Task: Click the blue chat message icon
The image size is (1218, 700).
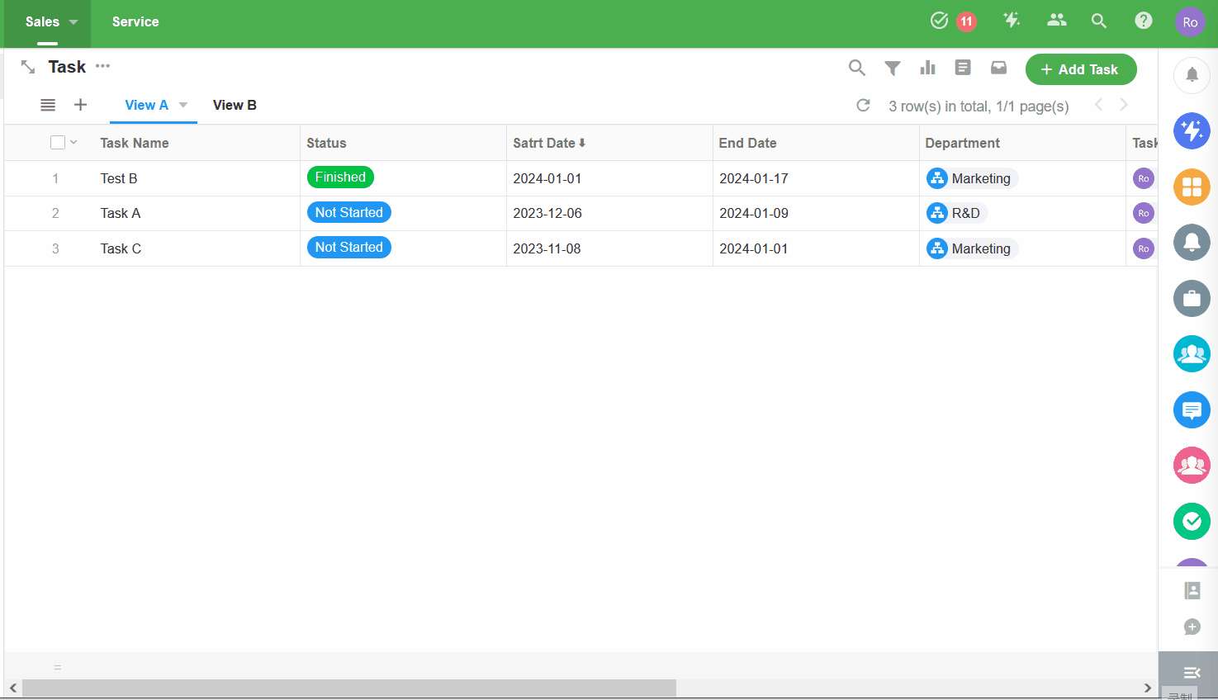Action: tap(1192, 409)
